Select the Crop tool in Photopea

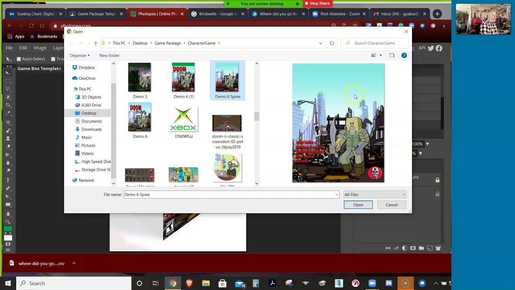pyautogui.click(x=8, y=105)
